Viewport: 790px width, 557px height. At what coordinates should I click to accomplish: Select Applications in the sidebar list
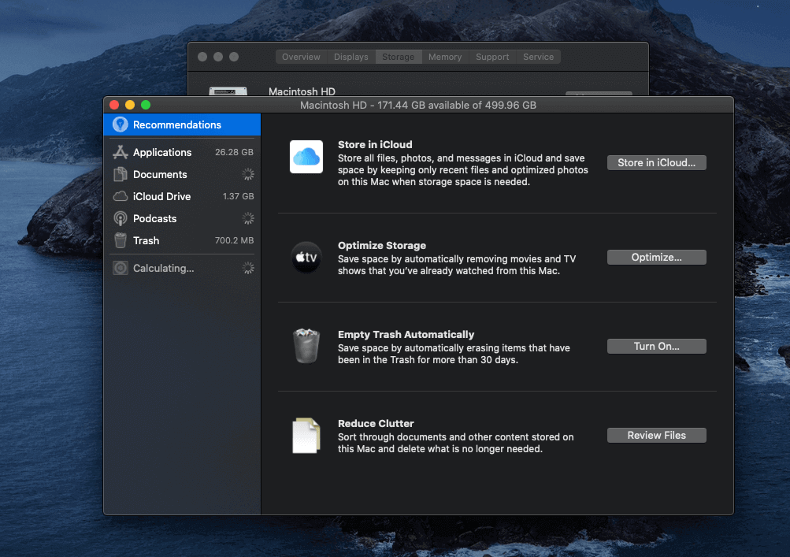point(182,152)
